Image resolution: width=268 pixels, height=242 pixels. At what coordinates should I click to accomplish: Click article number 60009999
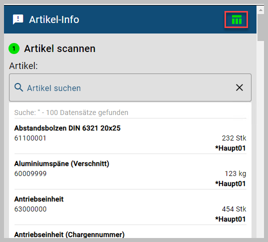(x=30, y=173)
